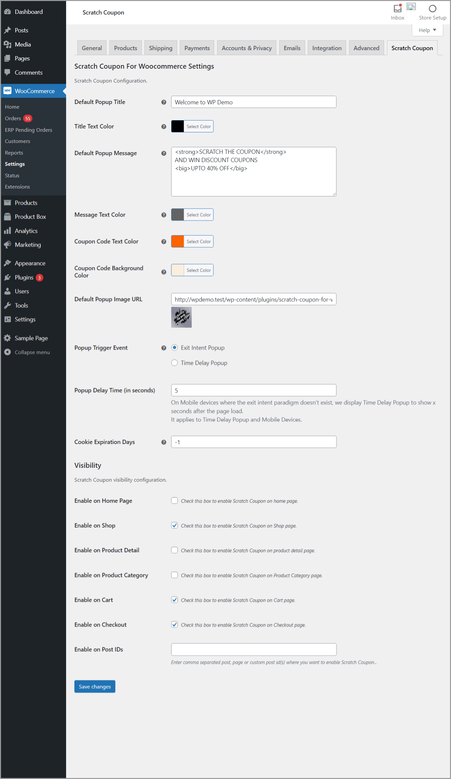Click the popup image thumbnail preview
Screen dimensions: 451x779
click(x=181, y=317)
